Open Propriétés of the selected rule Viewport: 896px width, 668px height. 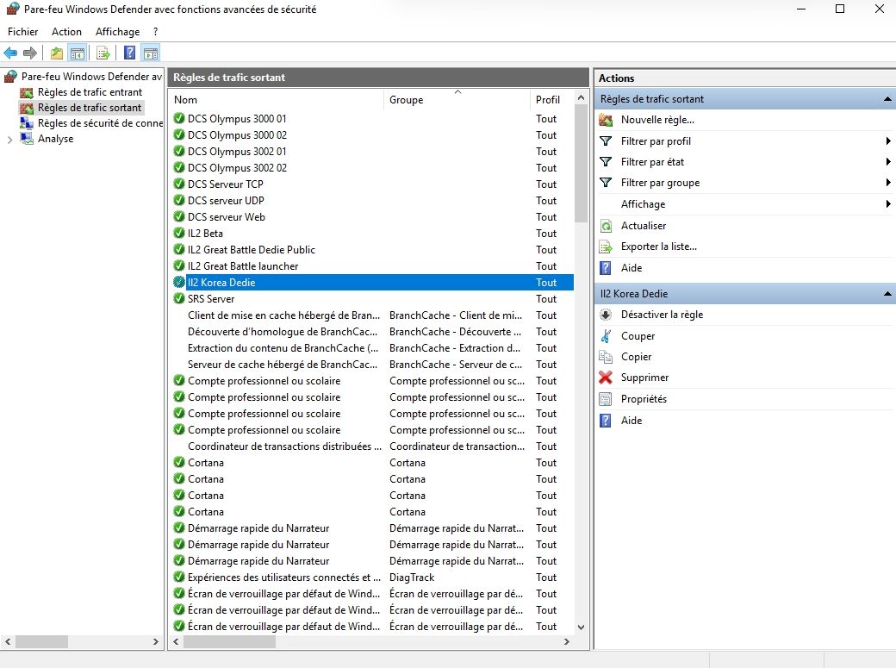[x=644, y=399]
